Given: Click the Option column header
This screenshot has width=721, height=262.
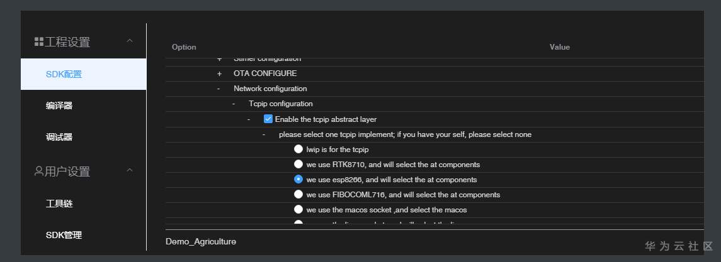Looking at the screenshot, I should [x=184, y=47].
